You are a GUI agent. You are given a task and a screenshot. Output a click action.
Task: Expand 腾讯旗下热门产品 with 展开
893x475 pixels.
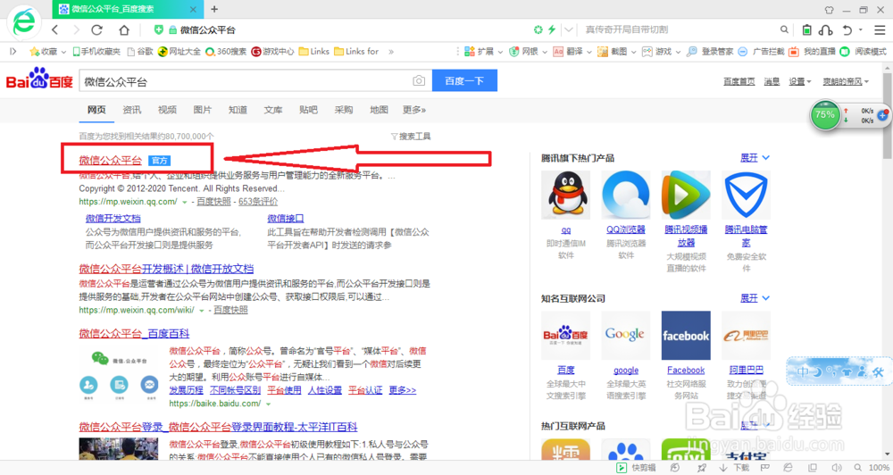click(x=755, y=158)
